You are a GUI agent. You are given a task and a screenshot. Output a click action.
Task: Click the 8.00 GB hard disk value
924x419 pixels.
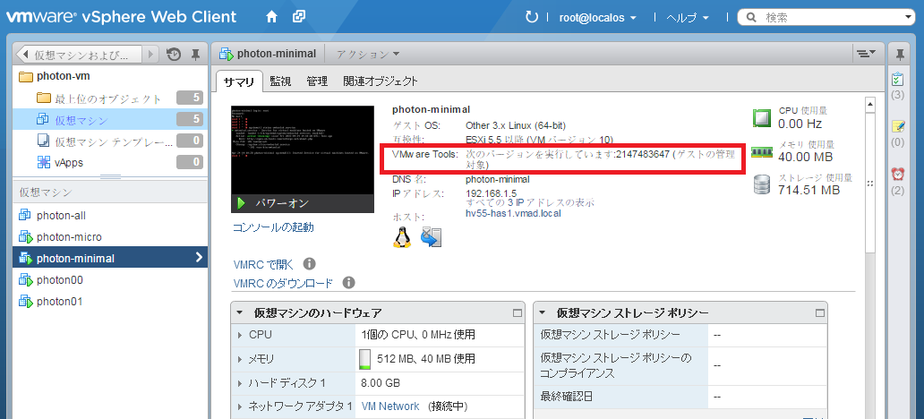tap(381, 383)
